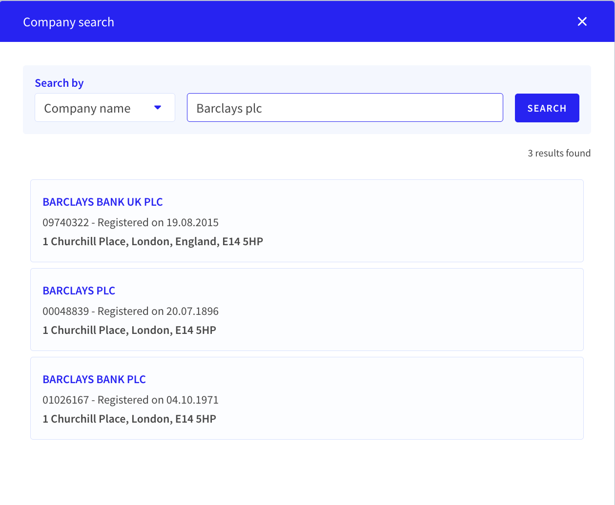Open the BARCLAYS BANK PLC result link
Image resolution: width=615 pixels, height=505 pixels.
tap(94, 379)
